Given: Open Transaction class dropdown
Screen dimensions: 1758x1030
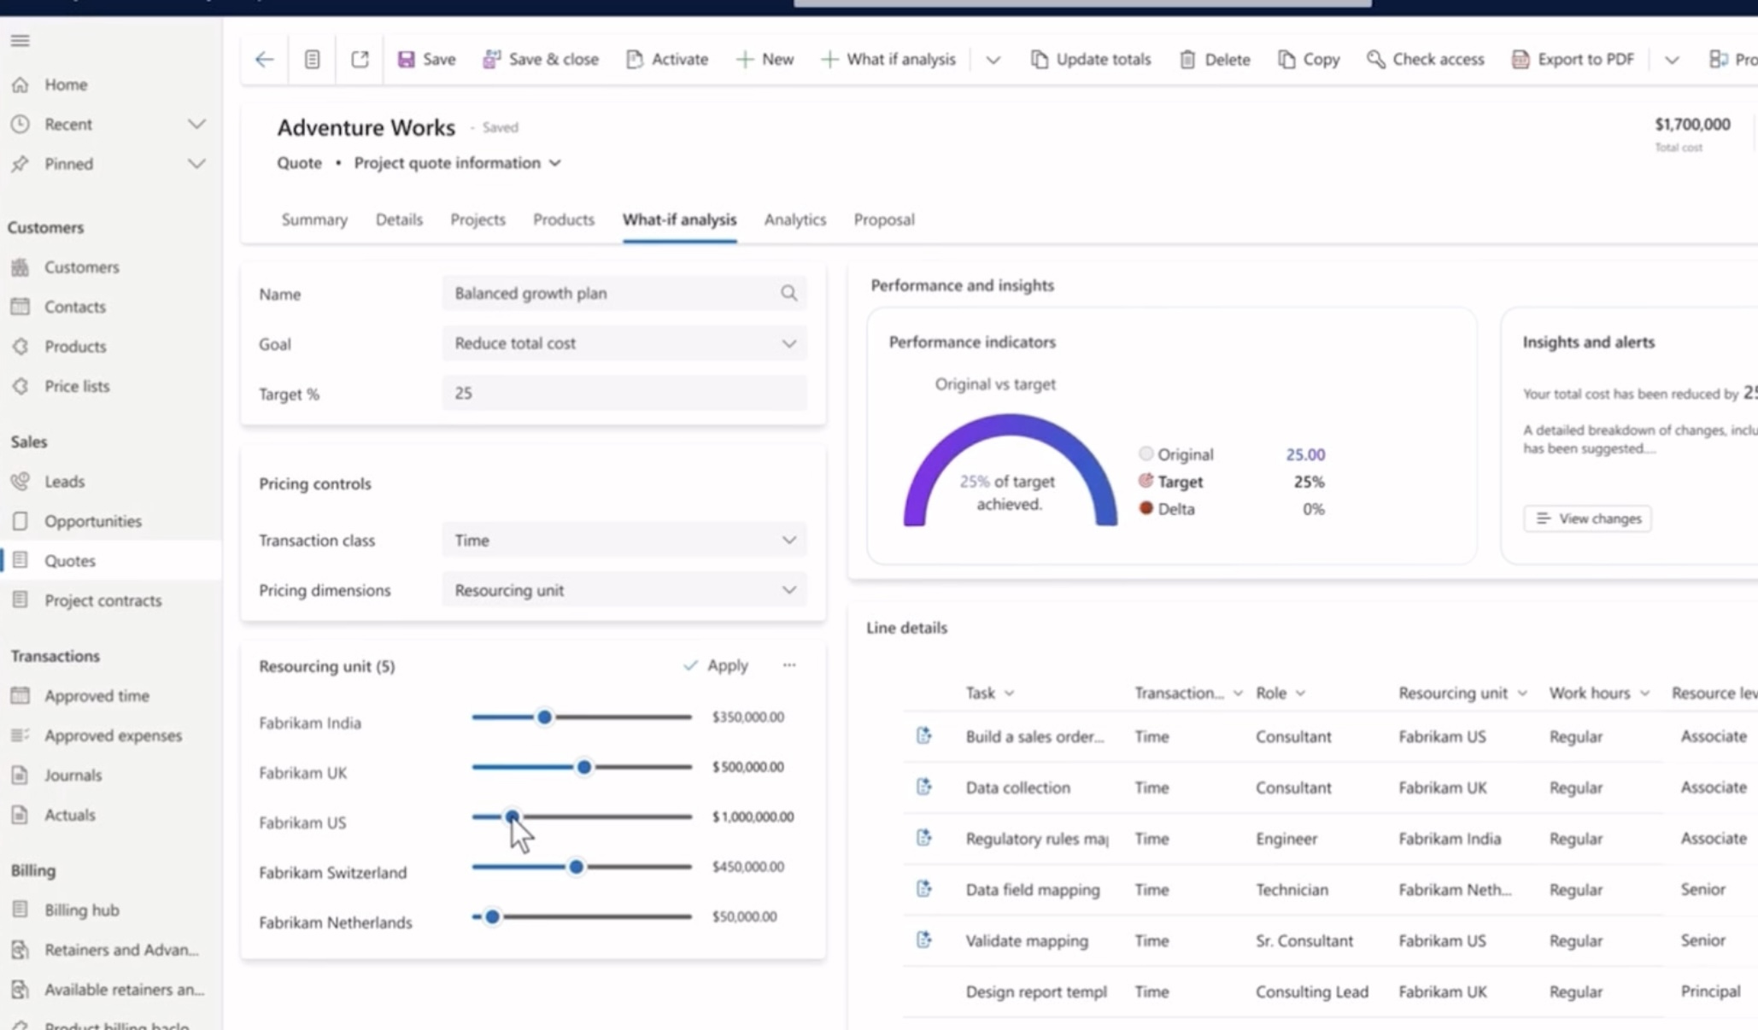Looking at the screenshot, I should [x=788, y=540].
